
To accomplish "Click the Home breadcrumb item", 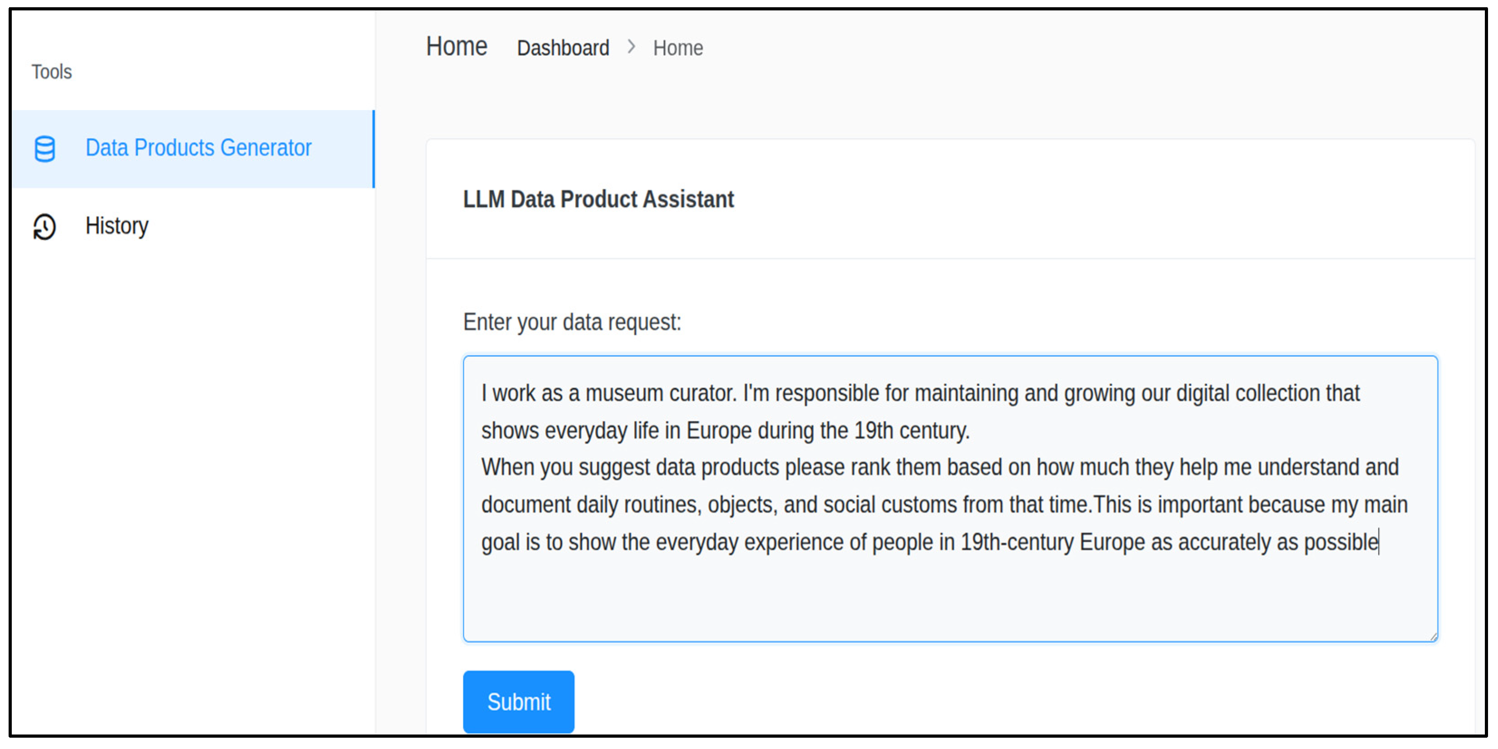I will coord(678,48).
